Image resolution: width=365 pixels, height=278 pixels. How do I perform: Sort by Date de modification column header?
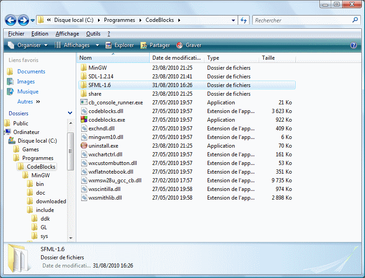click(177, 58)
